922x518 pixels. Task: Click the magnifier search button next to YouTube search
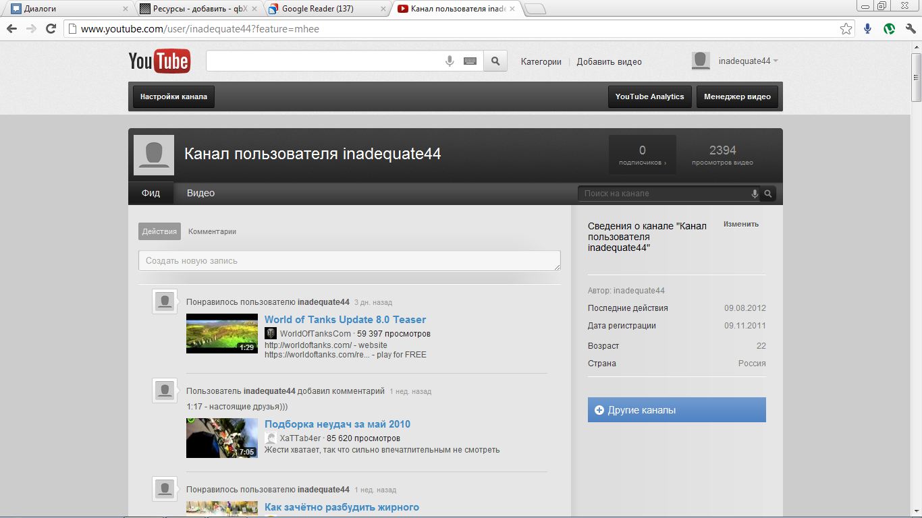495,61
